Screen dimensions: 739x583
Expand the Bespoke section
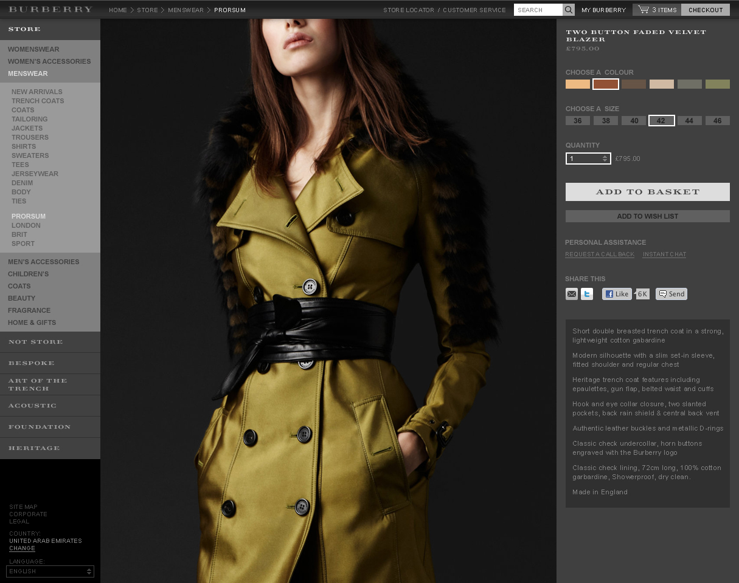32,363
